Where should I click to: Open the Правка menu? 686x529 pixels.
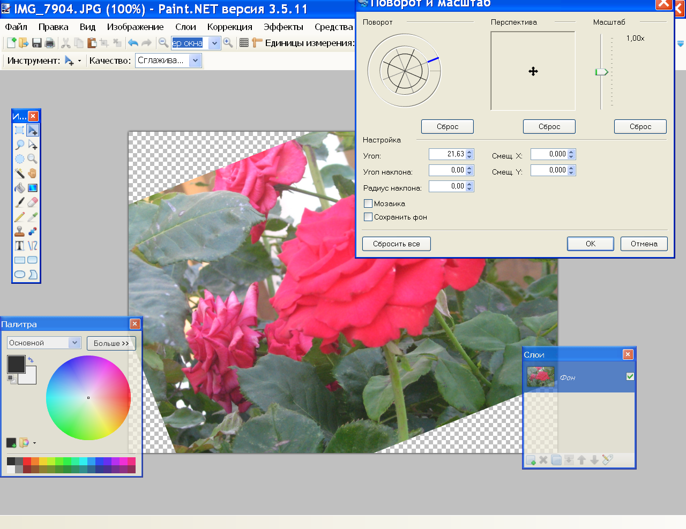(x=53, y=27)
